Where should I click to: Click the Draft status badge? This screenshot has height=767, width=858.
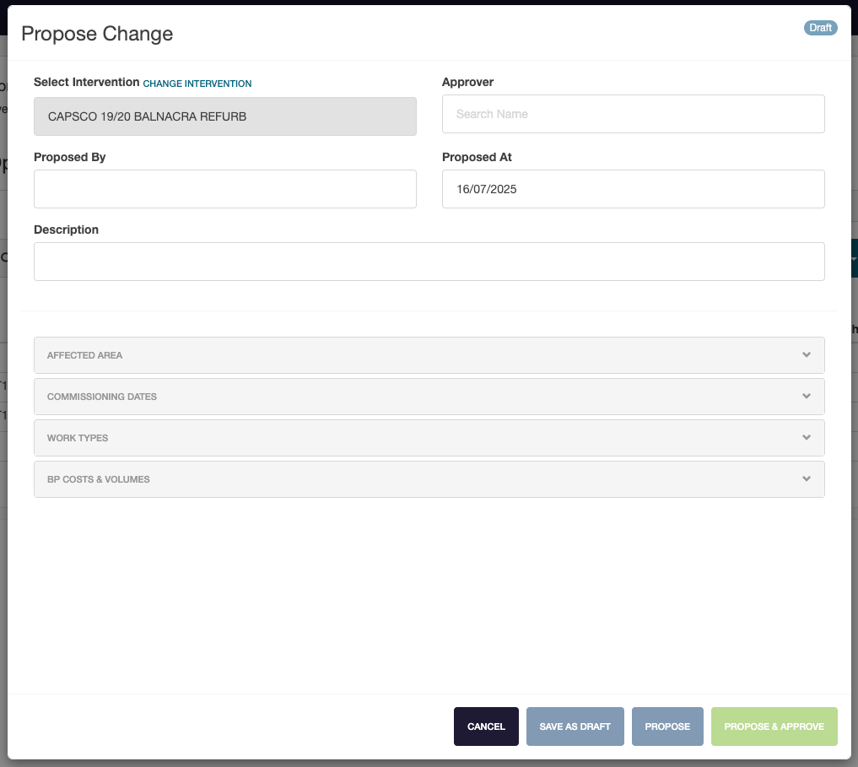coord(820,28)
